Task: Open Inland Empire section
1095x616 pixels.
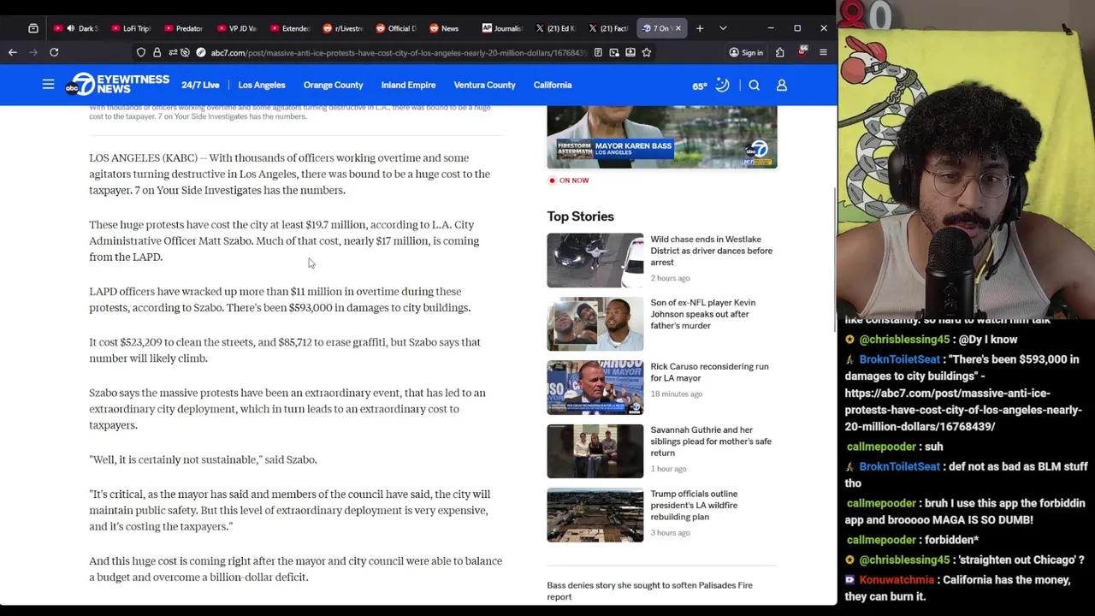Action: 408,85
